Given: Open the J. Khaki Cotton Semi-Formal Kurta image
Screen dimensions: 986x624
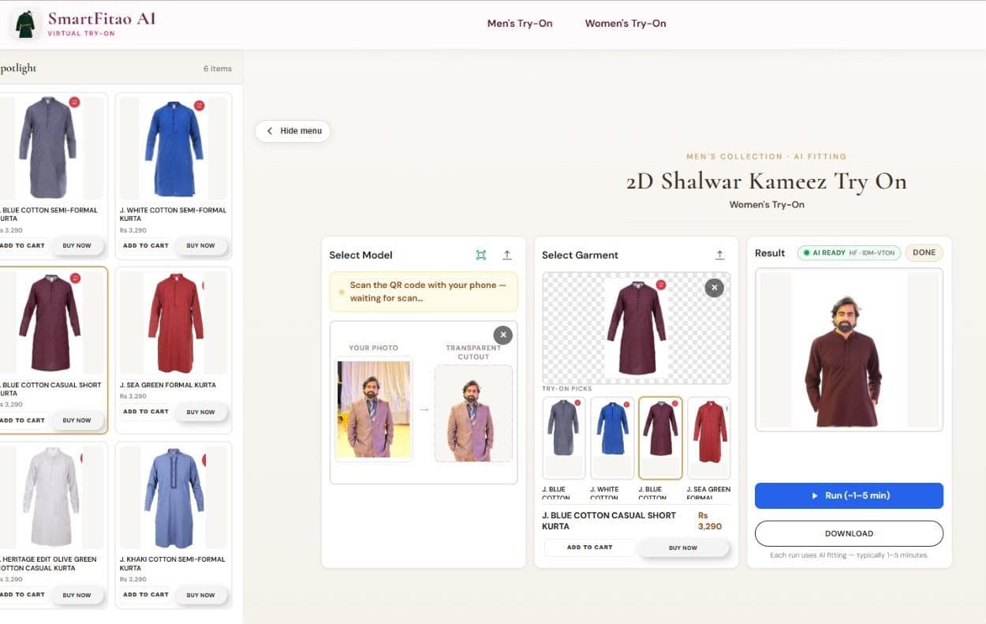Looking at the screenshot, I should coord(174,497).
